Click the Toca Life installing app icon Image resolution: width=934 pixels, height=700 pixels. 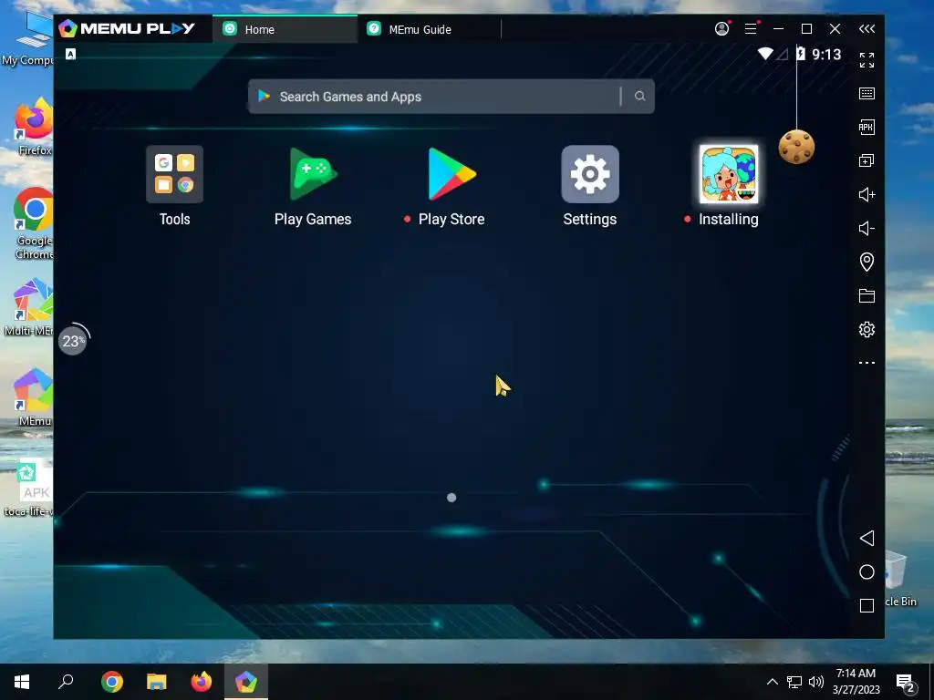coord(729,174)
